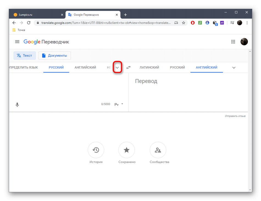This screenshot has height=201, width=261.
Task: Open the Точка bookmark folder
Action: (19, 30)
